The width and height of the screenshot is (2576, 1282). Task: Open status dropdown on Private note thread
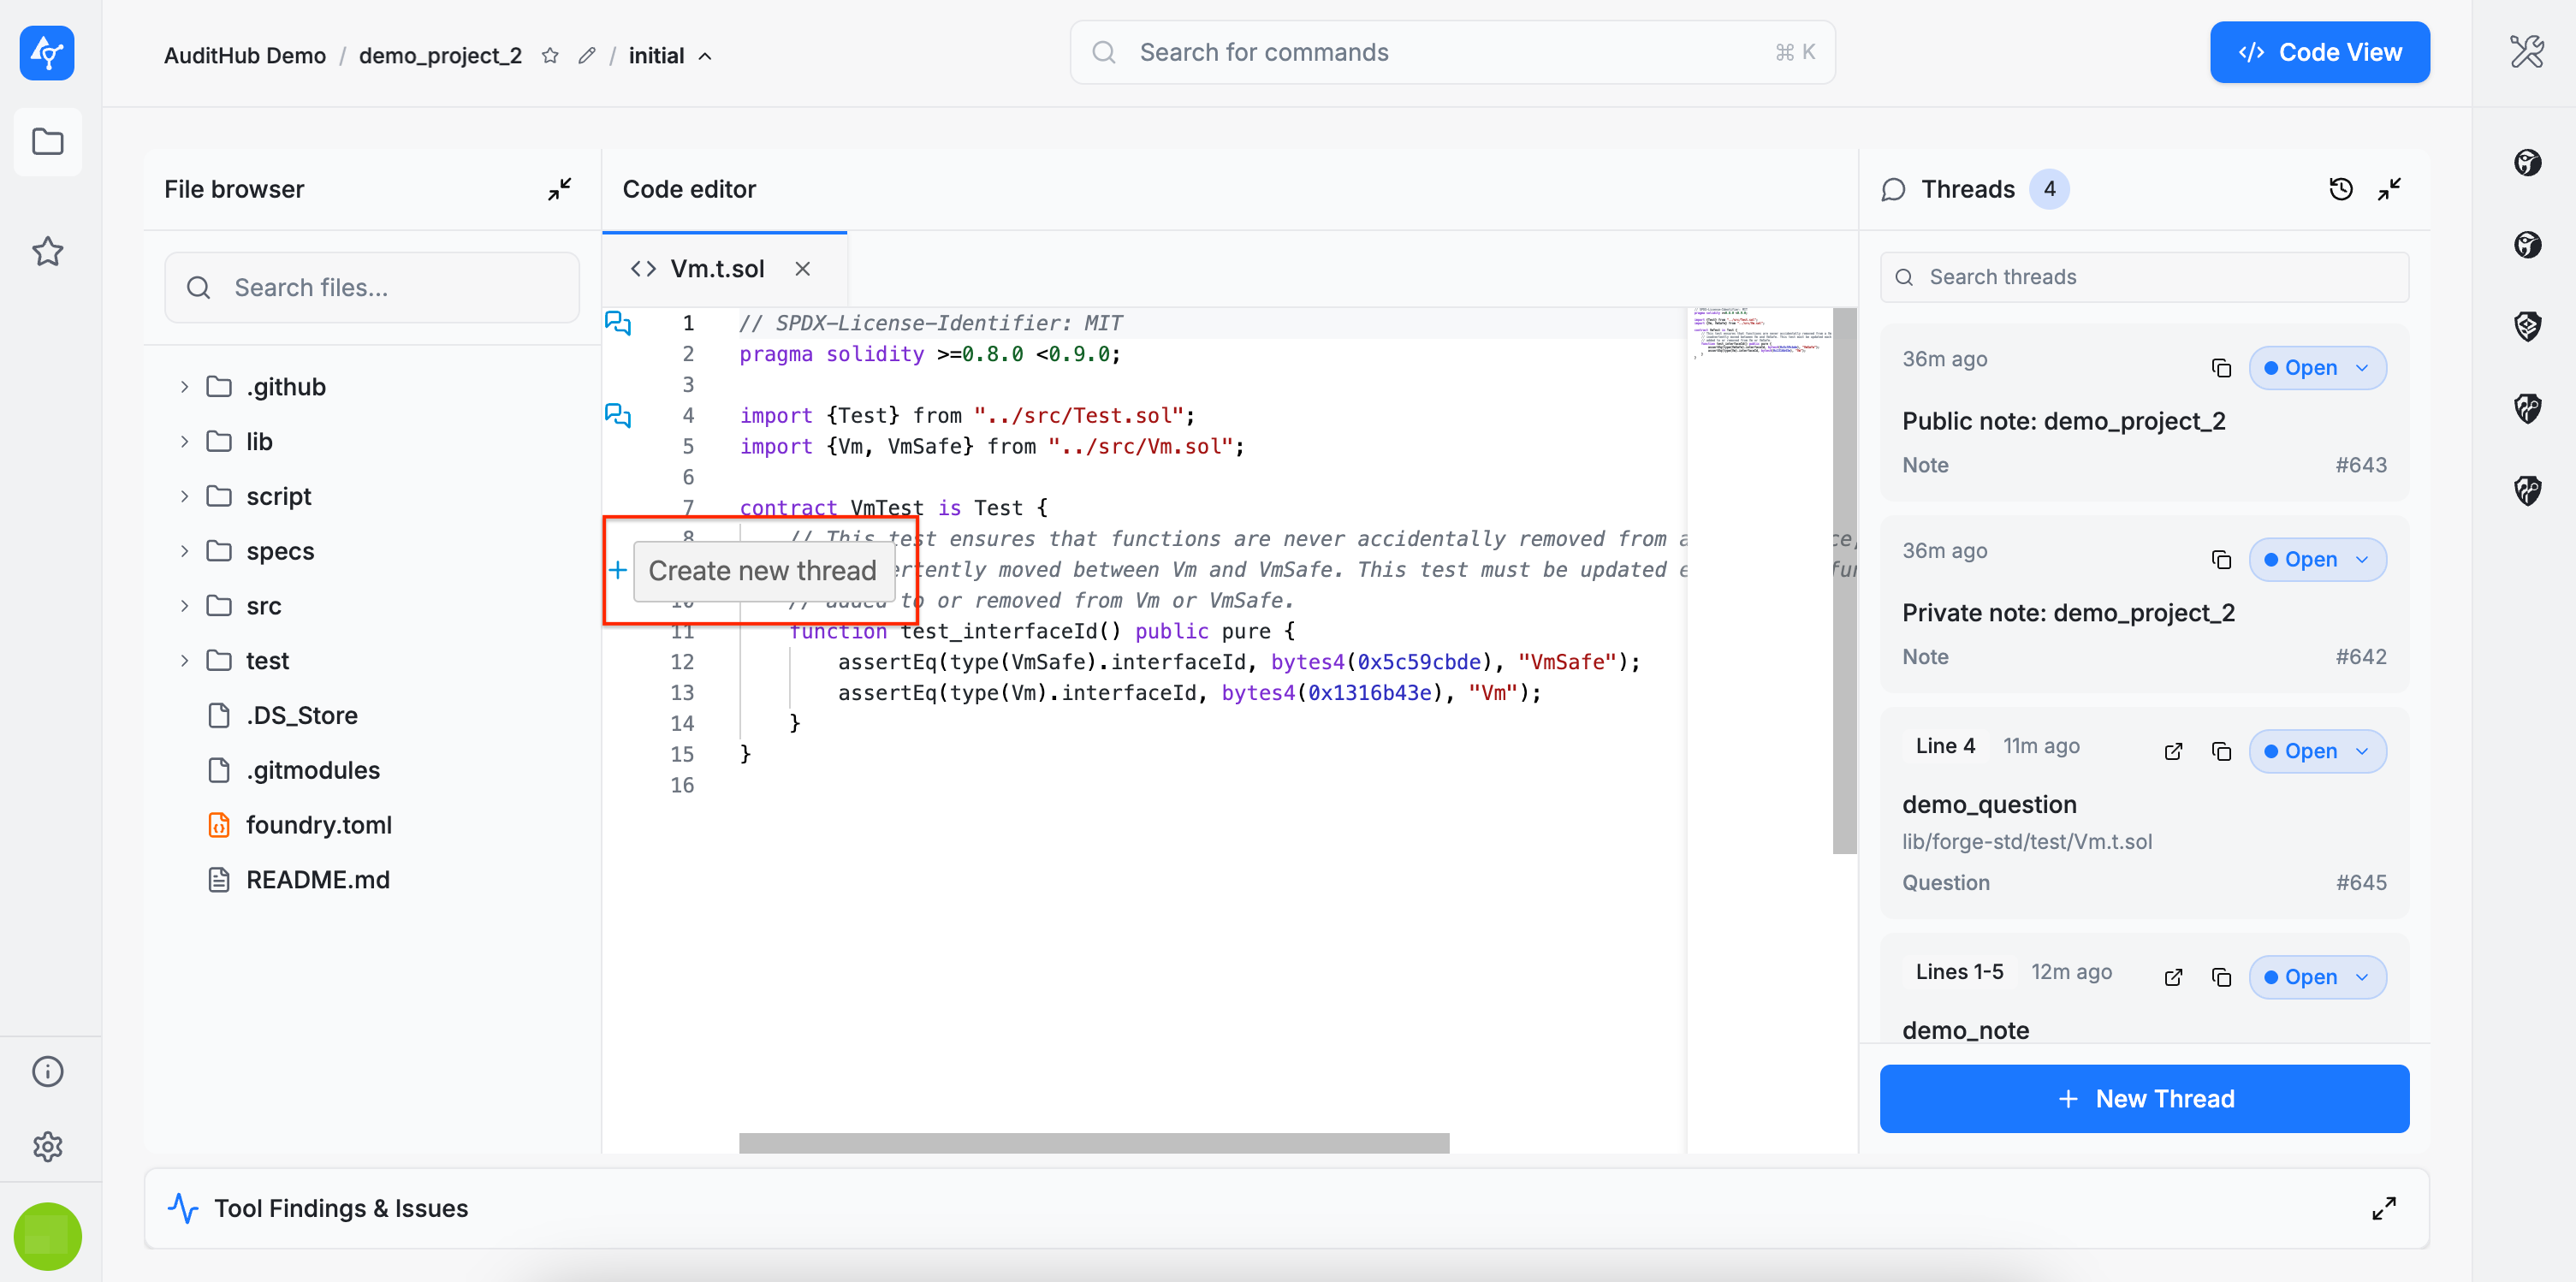(2317, 560)
